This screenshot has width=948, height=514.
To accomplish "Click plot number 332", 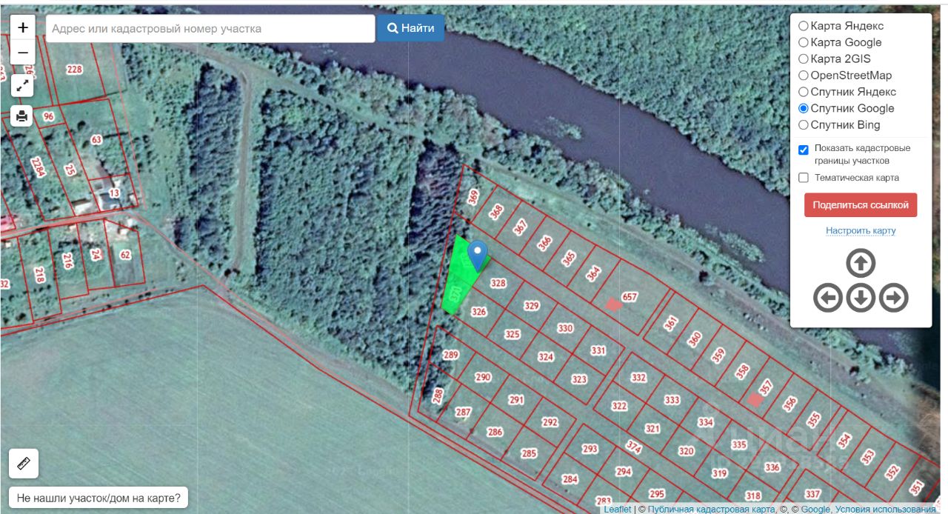I will click(638, 377).
